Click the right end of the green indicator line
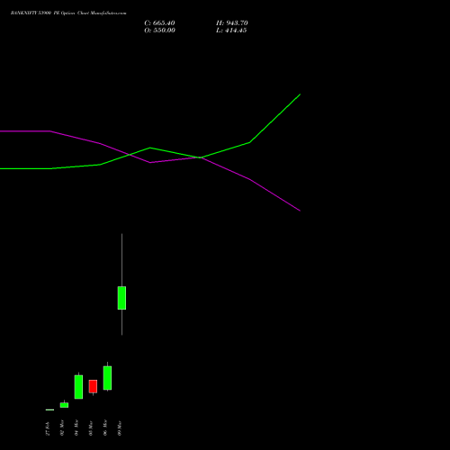The height and width of the screenshot is (450, 450). point(300,94)
